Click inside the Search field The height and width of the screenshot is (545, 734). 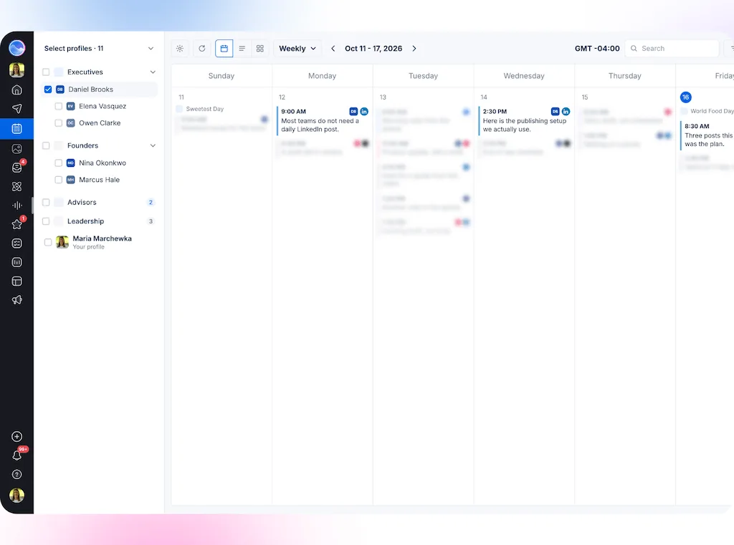point(672,48)
